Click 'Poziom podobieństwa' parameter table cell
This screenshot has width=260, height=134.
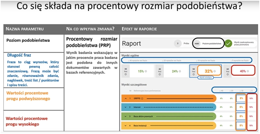34,43
